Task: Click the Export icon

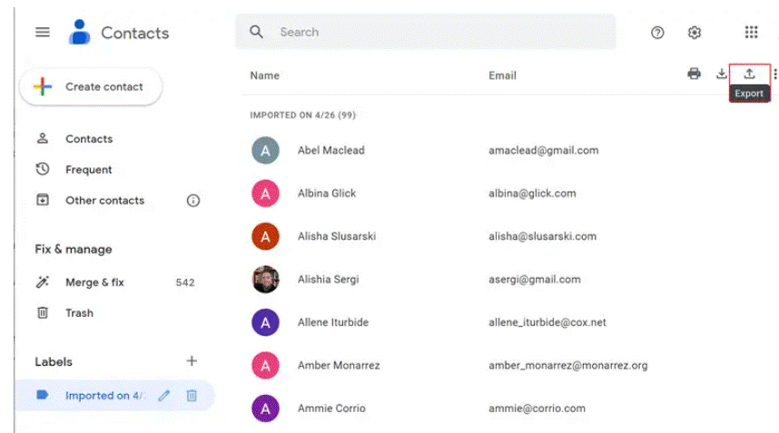Action: 749,74
